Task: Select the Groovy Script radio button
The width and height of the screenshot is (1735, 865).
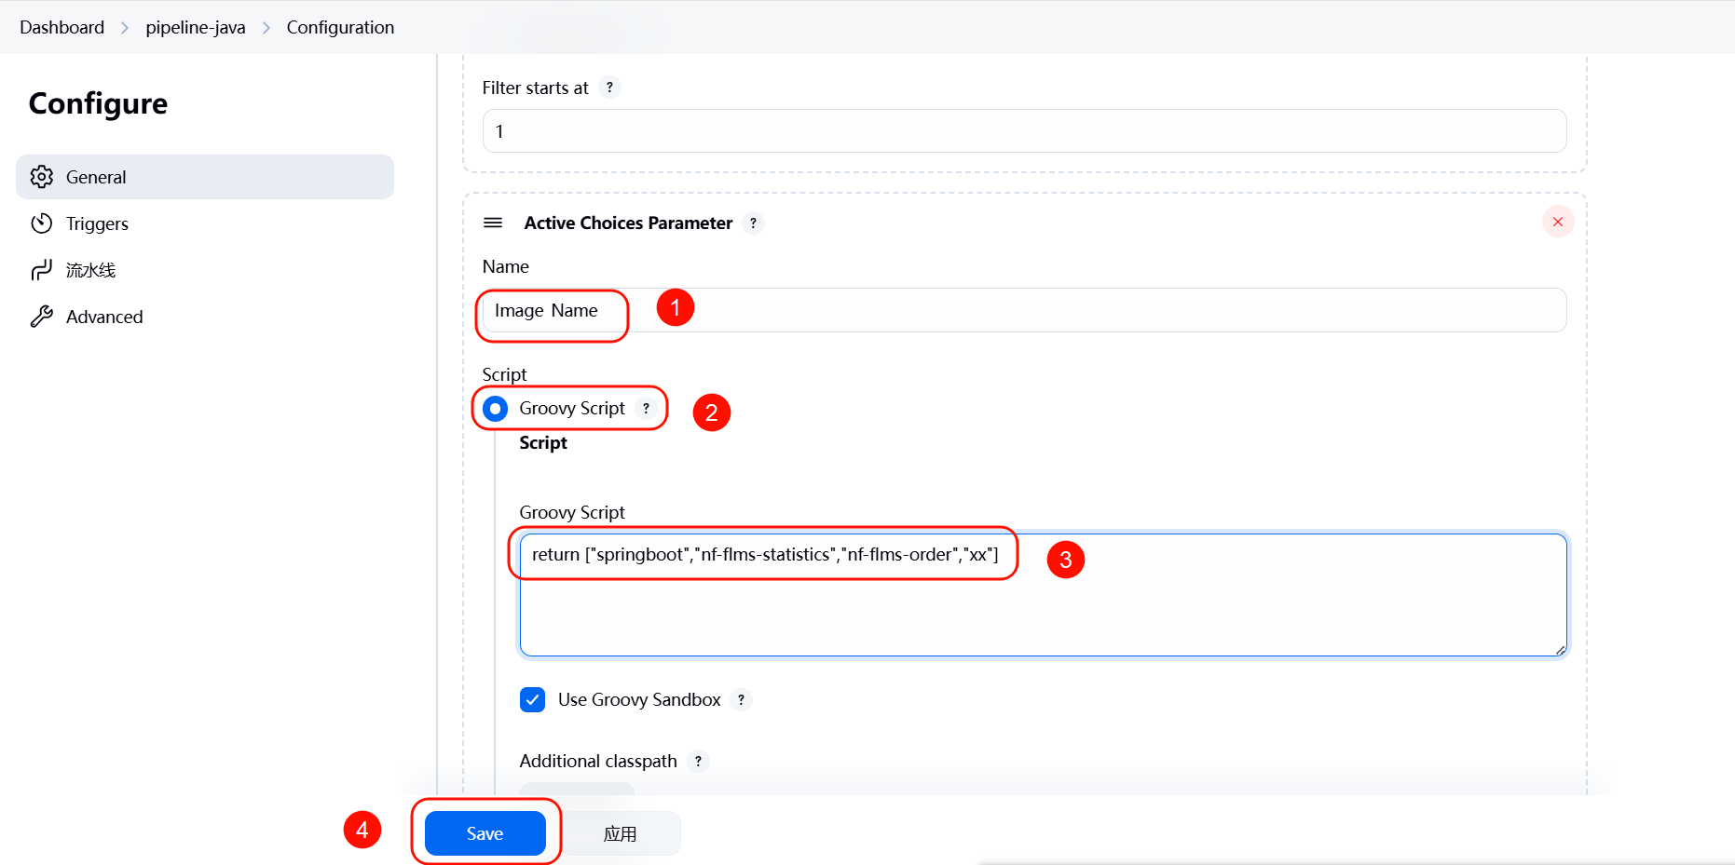Action: click(x=496, y=409)
